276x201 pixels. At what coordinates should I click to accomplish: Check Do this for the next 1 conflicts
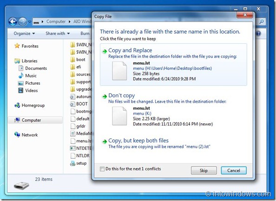[x=102, y=169]
